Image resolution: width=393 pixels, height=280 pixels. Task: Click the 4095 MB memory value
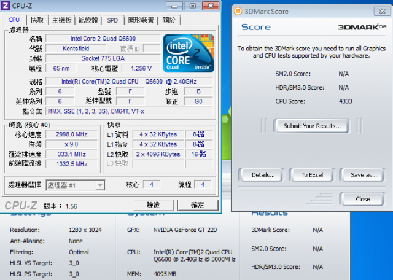[165, 274]
